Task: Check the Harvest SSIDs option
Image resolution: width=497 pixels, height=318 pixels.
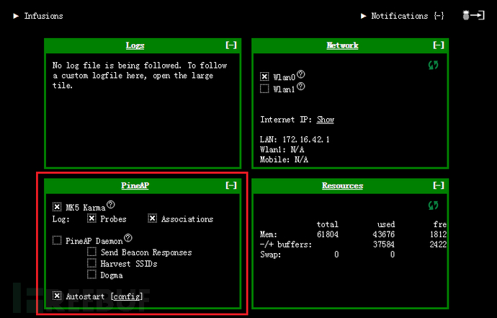Action: 91,263
